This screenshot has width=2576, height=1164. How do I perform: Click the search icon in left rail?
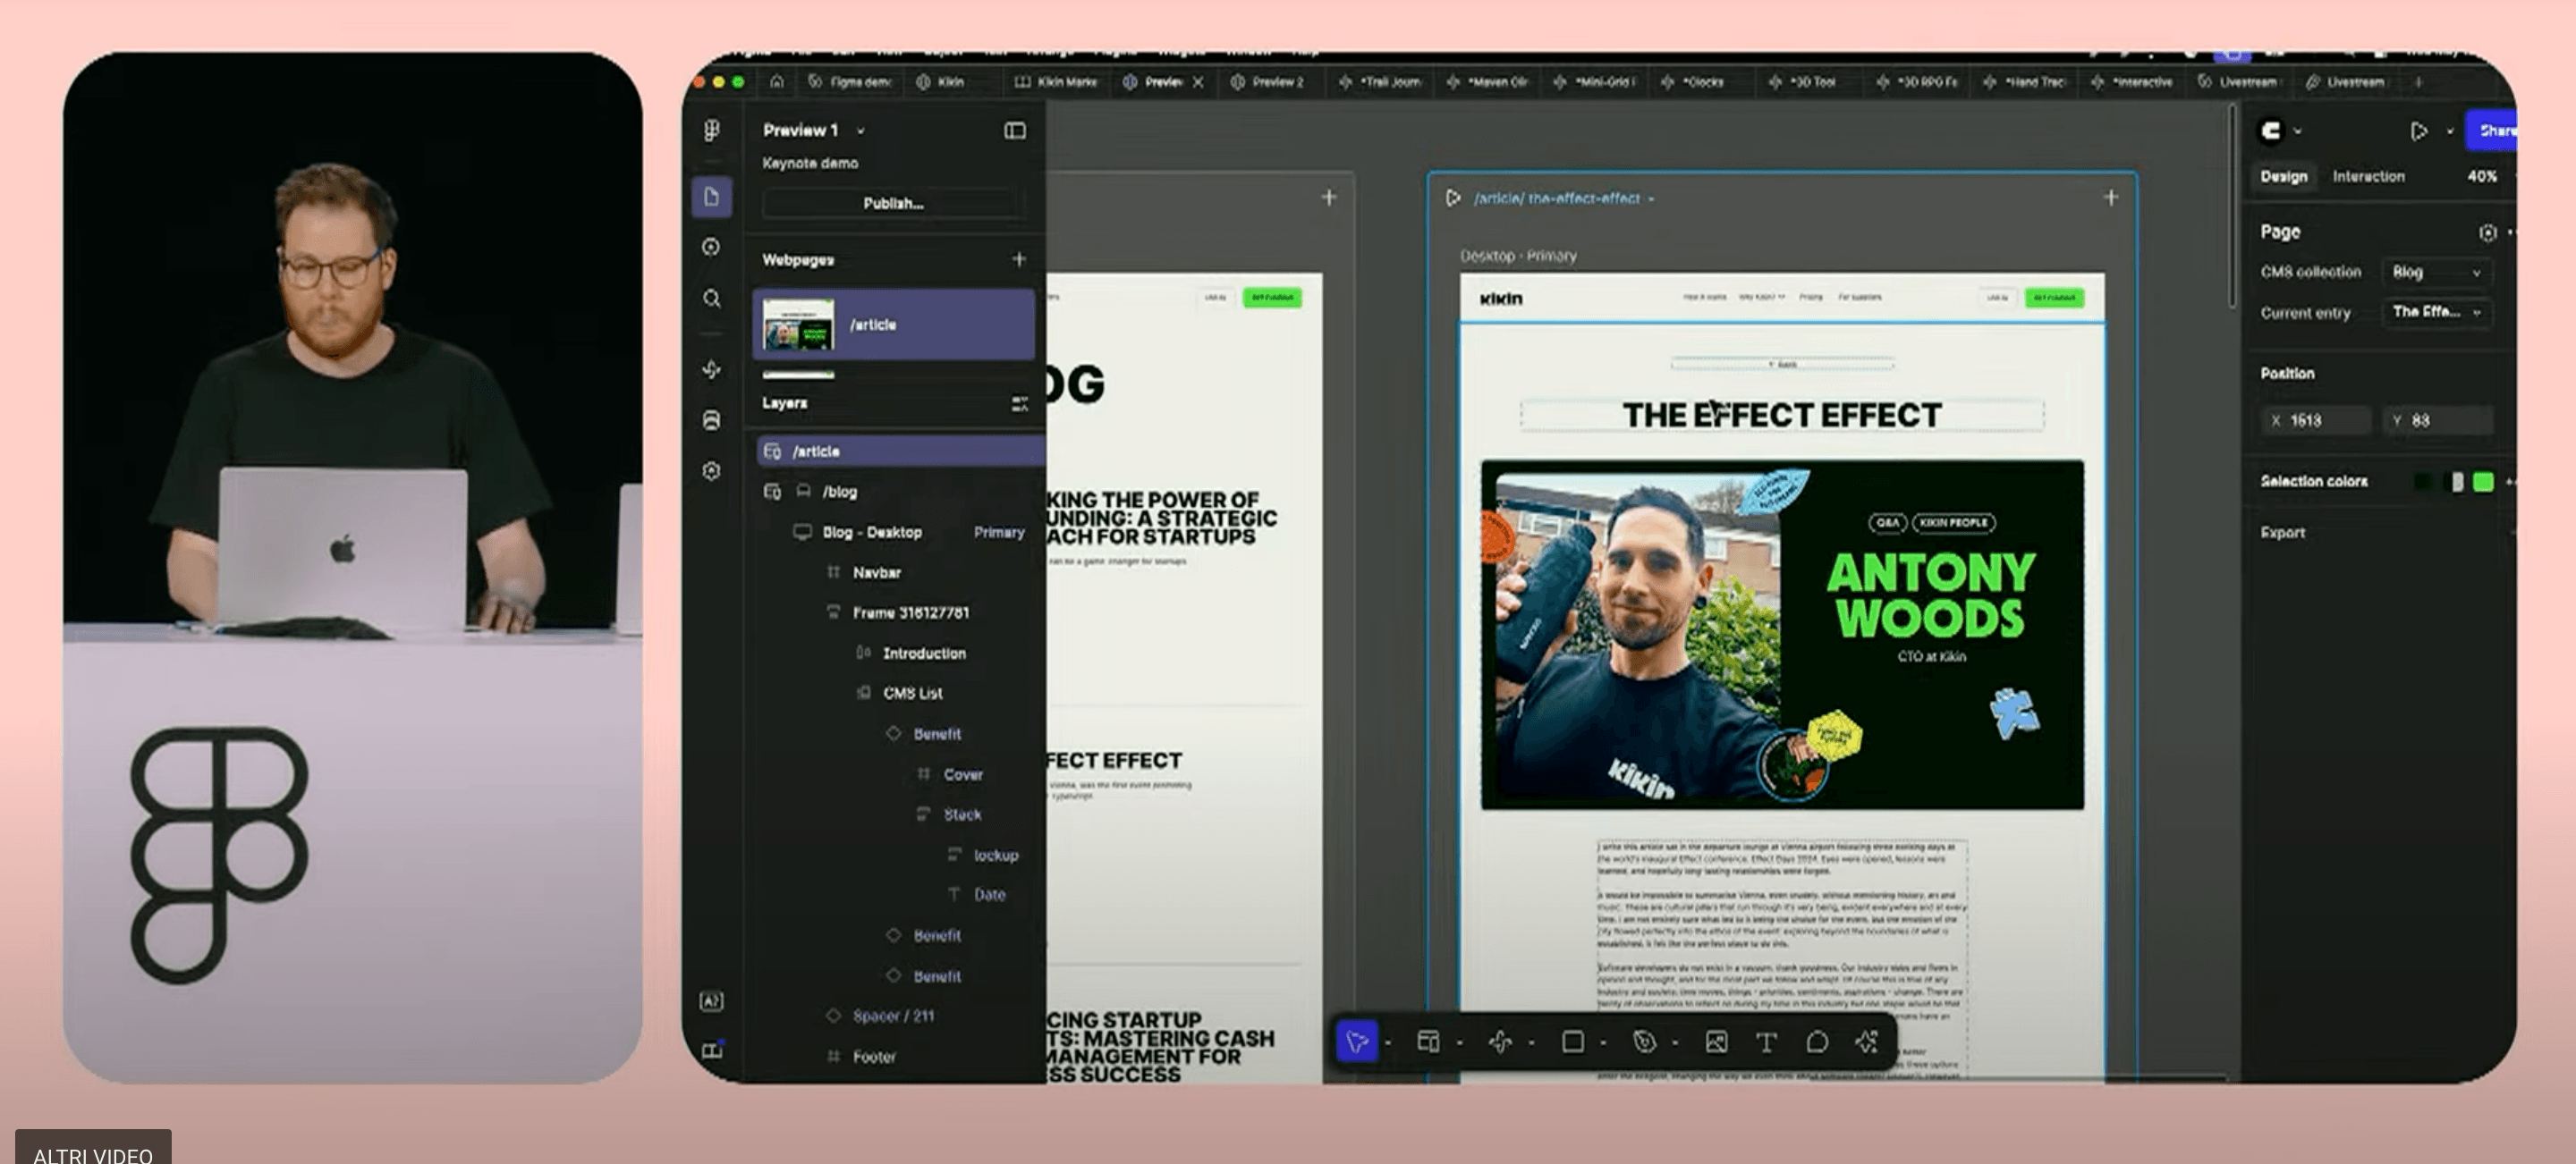click(x=712, y=299)
